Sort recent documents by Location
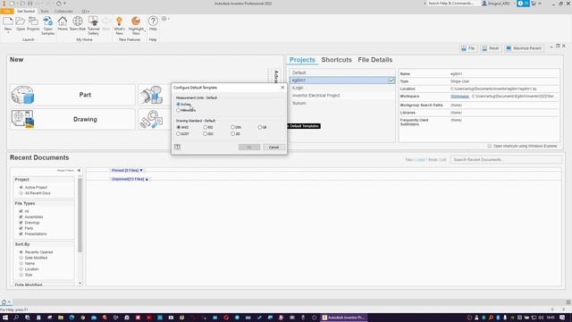572x322 pixels. 21,269
